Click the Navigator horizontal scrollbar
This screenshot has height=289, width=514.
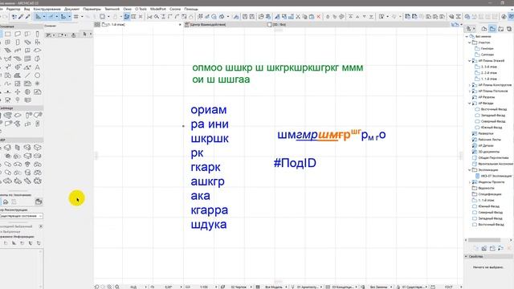[x=484, y=240]
